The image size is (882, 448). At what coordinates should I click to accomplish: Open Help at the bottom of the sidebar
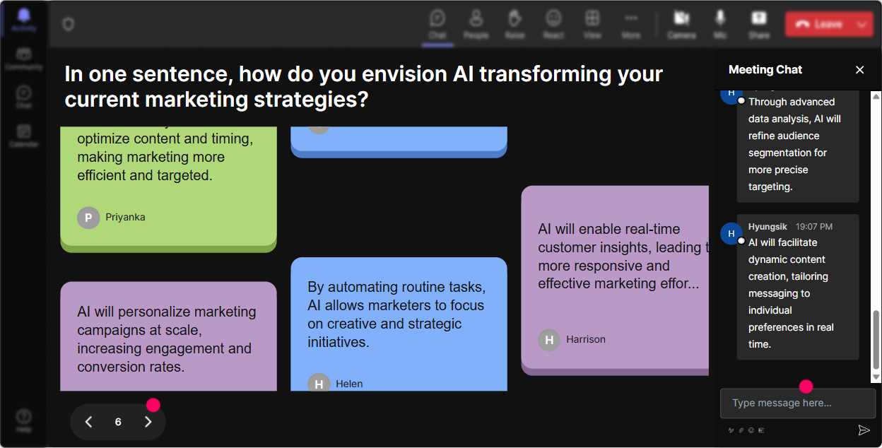pos(24,421)
